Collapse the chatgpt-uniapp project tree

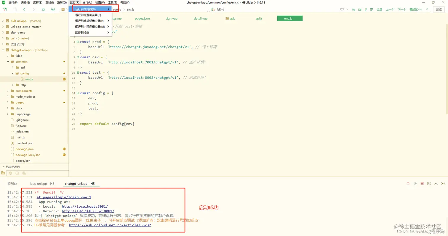click(3, 50)
